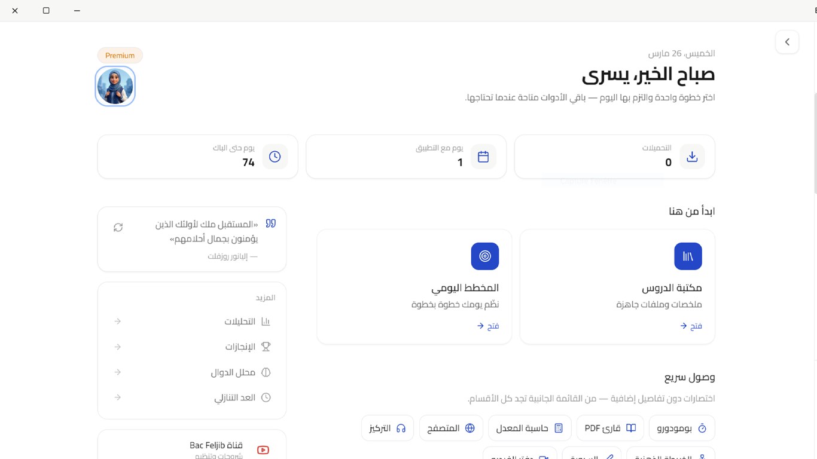Click the book icon on the قارئ PDF chip
817x459 pixels.
[x=631, y=428]
